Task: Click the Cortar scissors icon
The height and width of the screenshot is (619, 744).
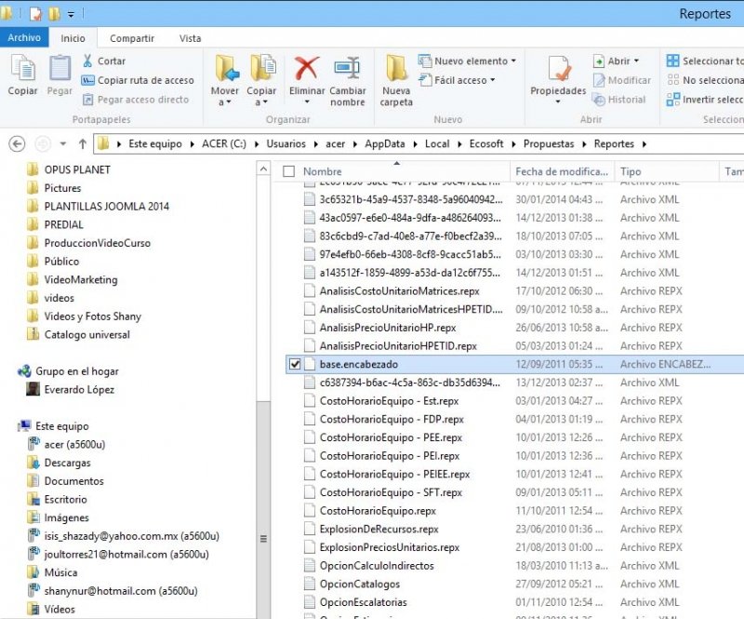Action: [88, 61]
